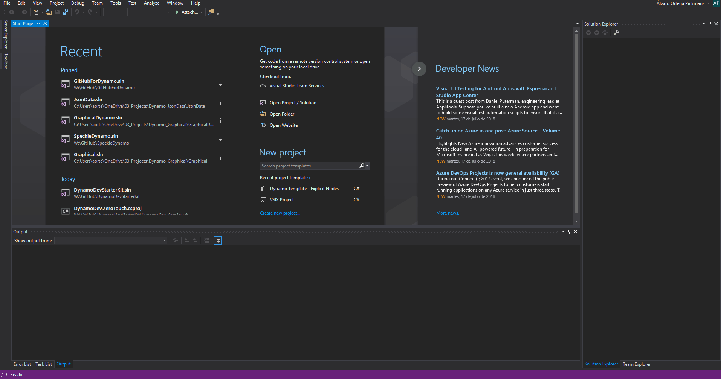
Task: Click the Solution Explorer Properties wrench icon
Action: click(x=616, y=33)
